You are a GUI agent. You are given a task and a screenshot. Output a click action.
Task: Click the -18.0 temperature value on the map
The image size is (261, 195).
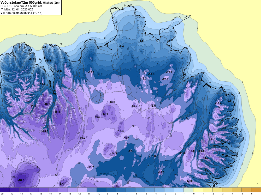(x=21, y=180)
